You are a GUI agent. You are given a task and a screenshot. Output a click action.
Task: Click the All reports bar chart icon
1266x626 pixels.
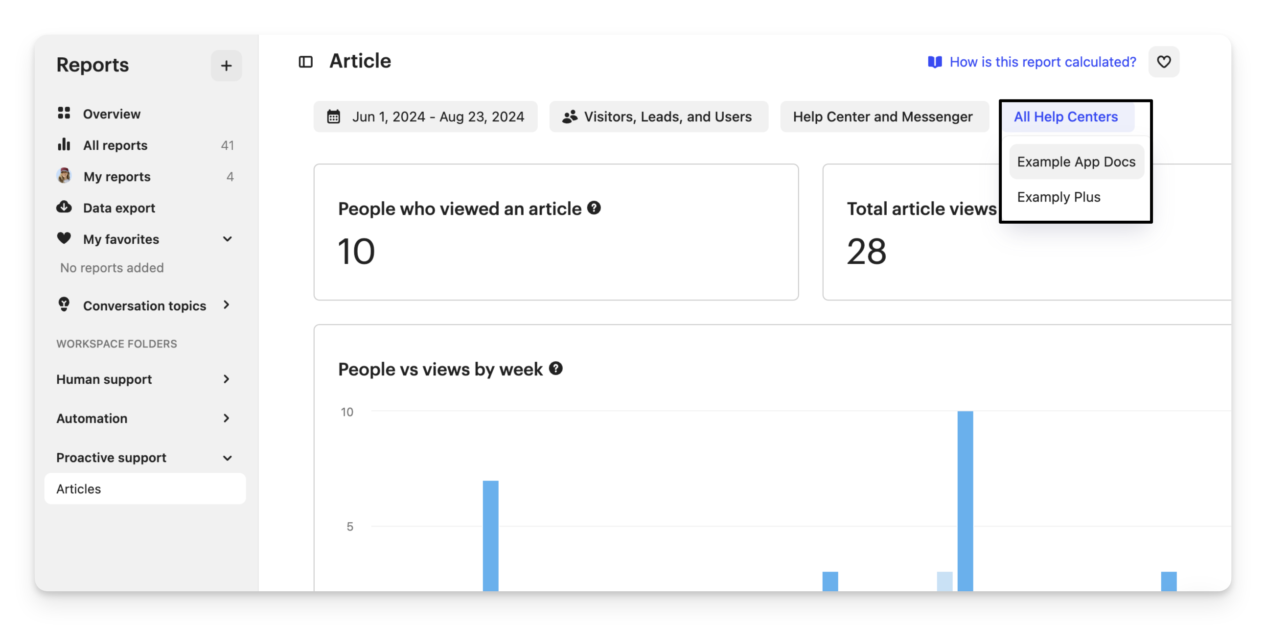pos(64,144)
